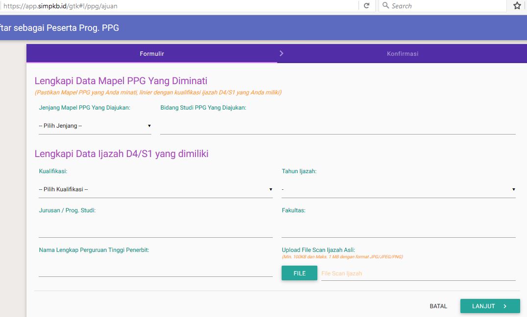Click the File Scan Ijazah text field

[x=416, y=273]
